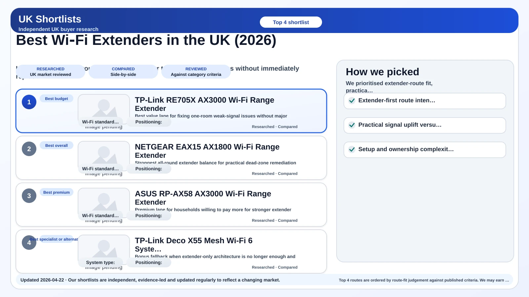Click Positioning chip on ASUS card
Viewport: 529px width, 297px height.
[x=149, y=215]
